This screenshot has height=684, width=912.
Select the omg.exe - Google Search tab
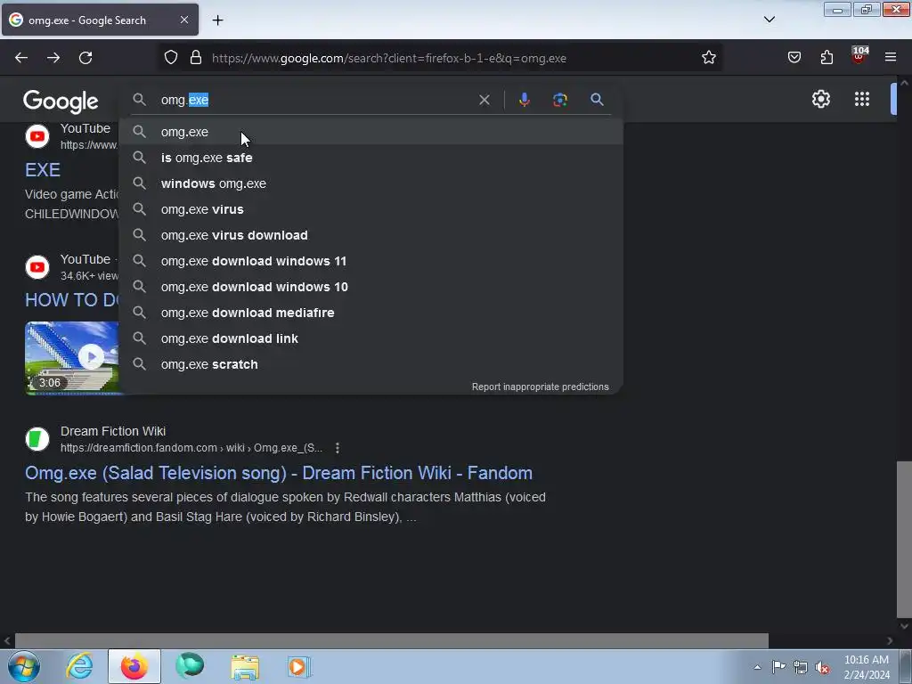coord(100,20)
